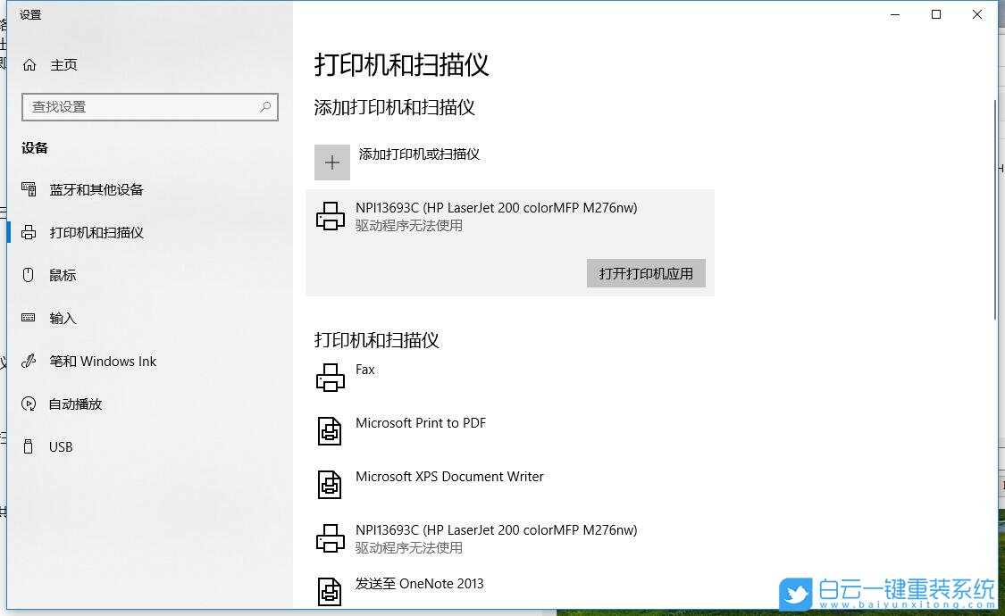The image size is (1005, 616).
Task: Select the 蓝牙和其他设备 Bluetooth icon
Action: point(29,189)
